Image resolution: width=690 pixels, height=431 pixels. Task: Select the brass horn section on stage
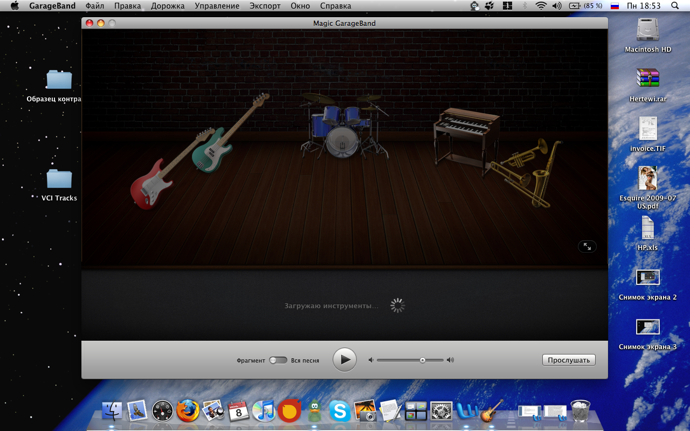click(x=527, y=172)
